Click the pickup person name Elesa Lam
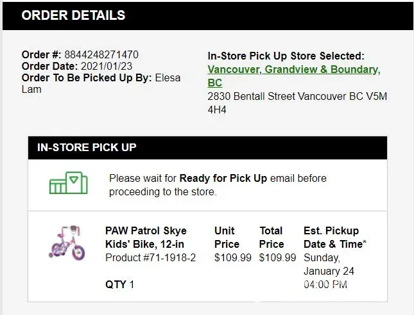The height and width of the screenshot is (315, 414). [x=168, y=77]
